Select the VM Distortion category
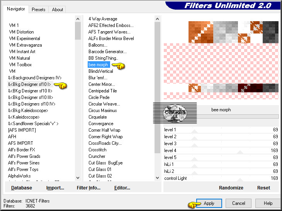 (x=21, y=32)
